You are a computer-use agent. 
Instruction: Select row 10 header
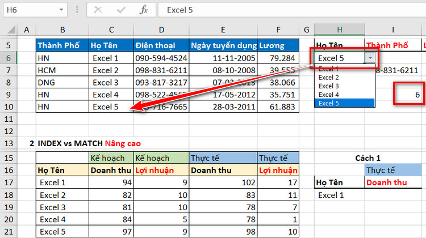coord(9,107)
